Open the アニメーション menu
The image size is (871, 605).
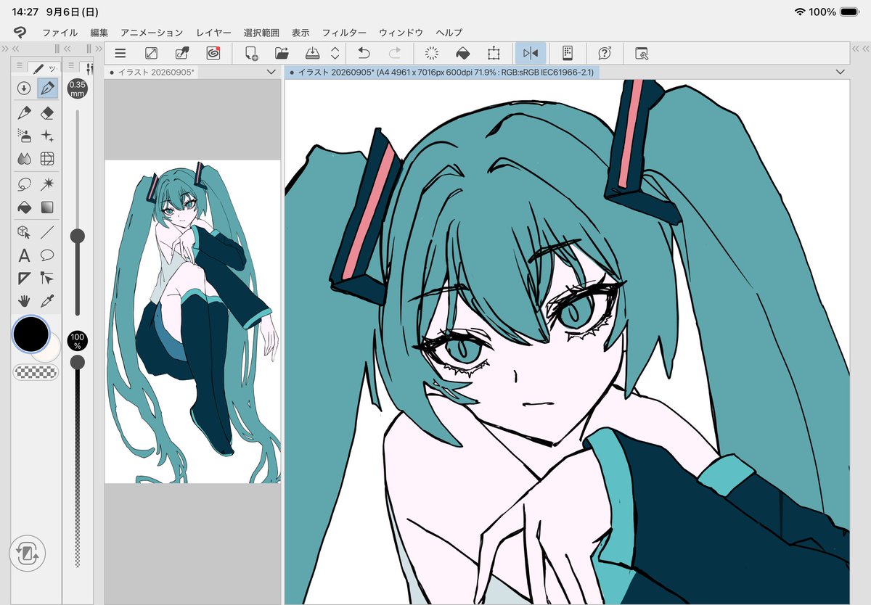tap(152, 33)
